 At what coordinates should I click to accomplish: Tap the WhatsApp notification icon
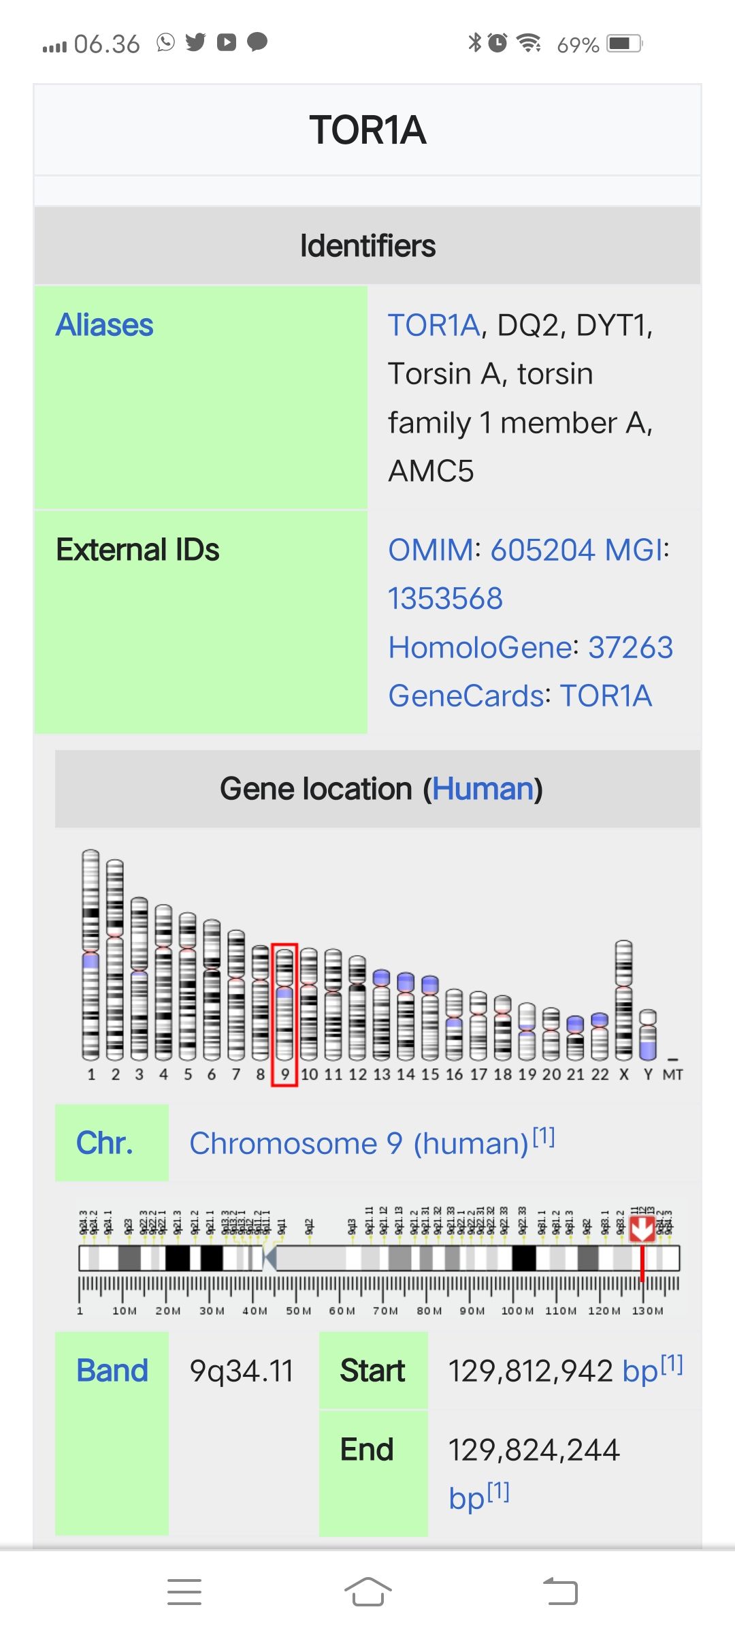165,42
